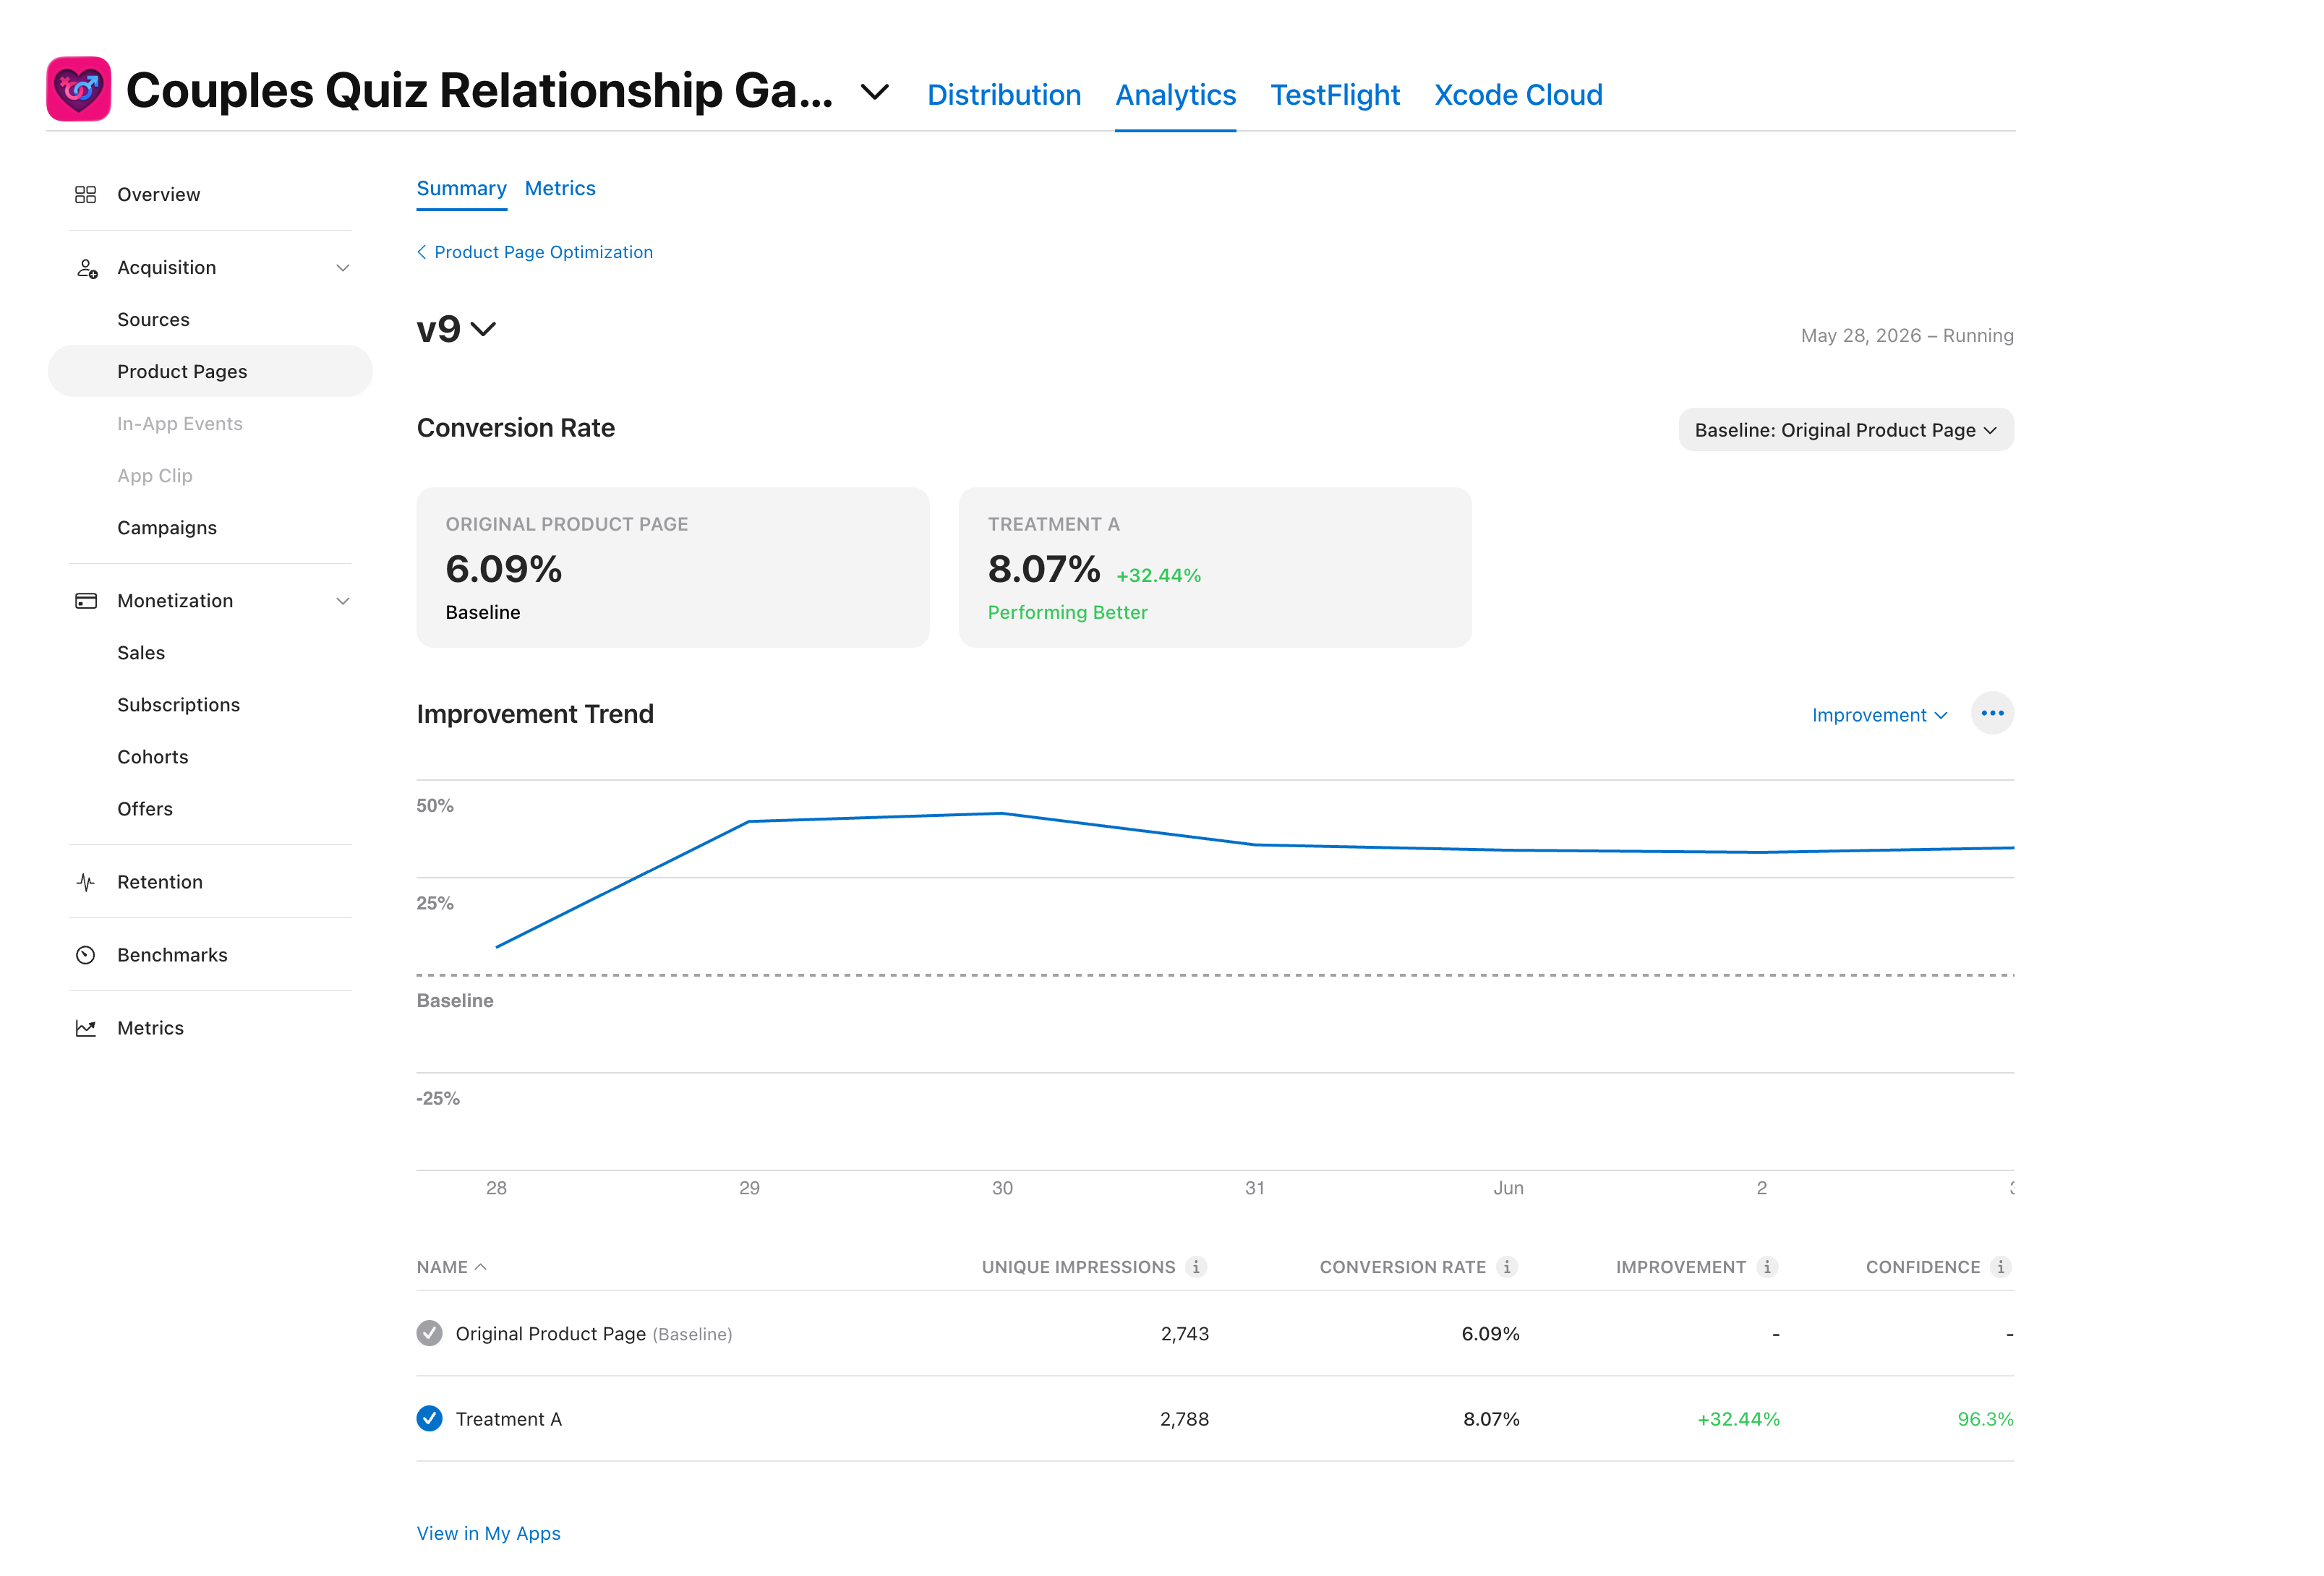Go back to Product Page Optimization

[535, 252]
